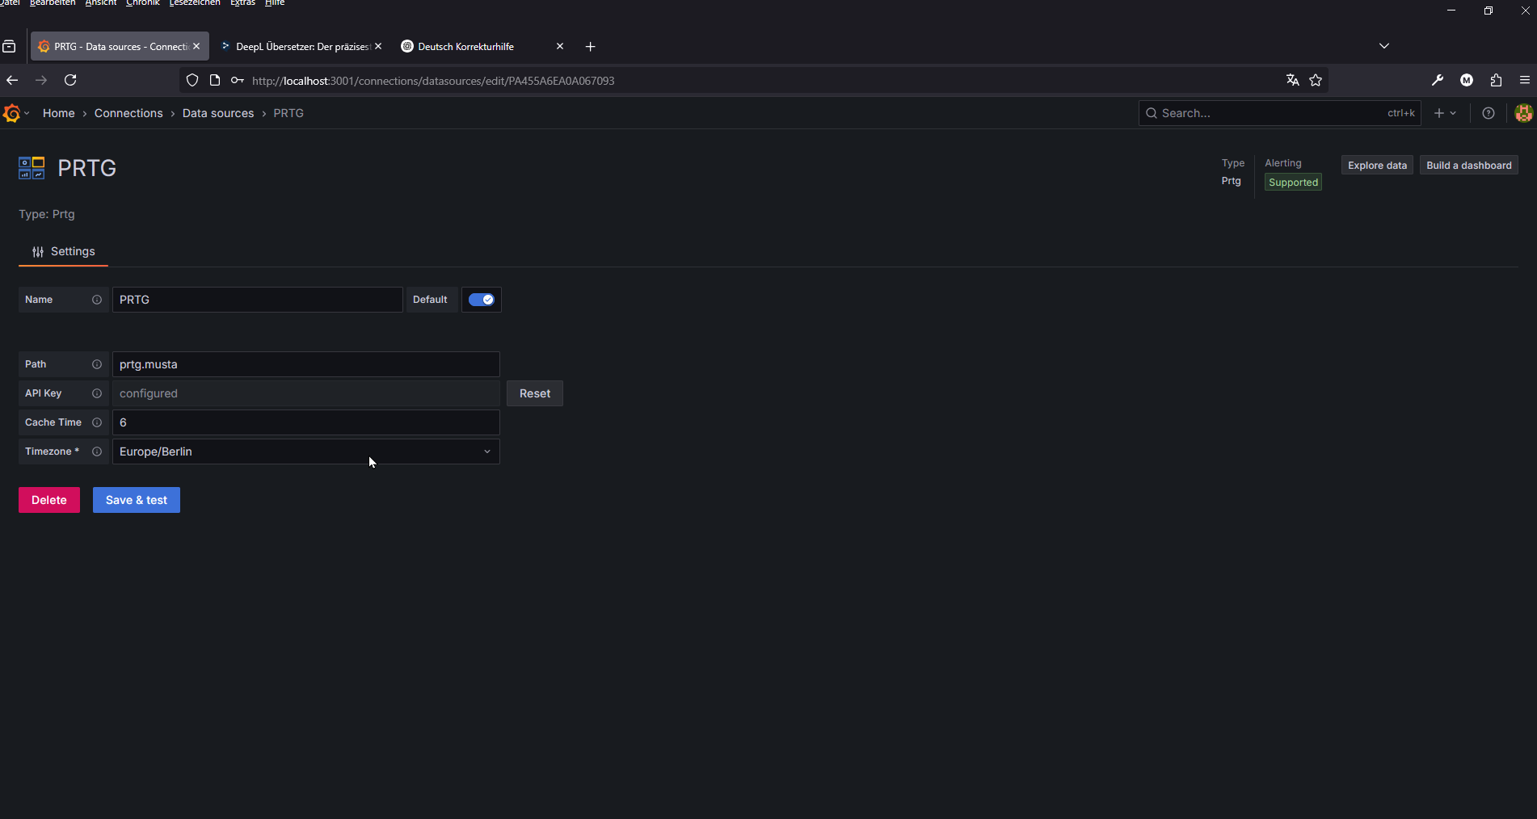Open the browser hamburger menu
This screenshot has width=1537, height=819.
click(x=1525, y=80)
